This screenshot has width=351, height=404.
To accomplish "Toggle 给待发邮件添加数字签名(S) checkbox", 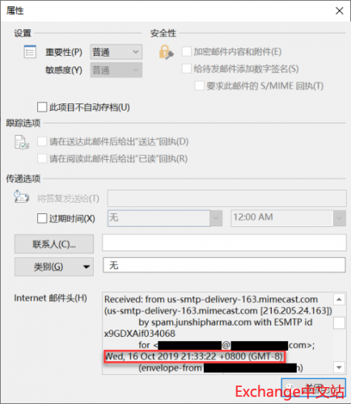I will [187, 69].
